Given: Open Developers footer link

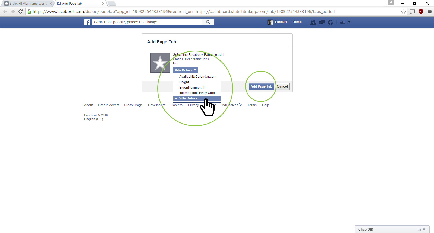Looking at the screenshot, I should click(157, 105).
